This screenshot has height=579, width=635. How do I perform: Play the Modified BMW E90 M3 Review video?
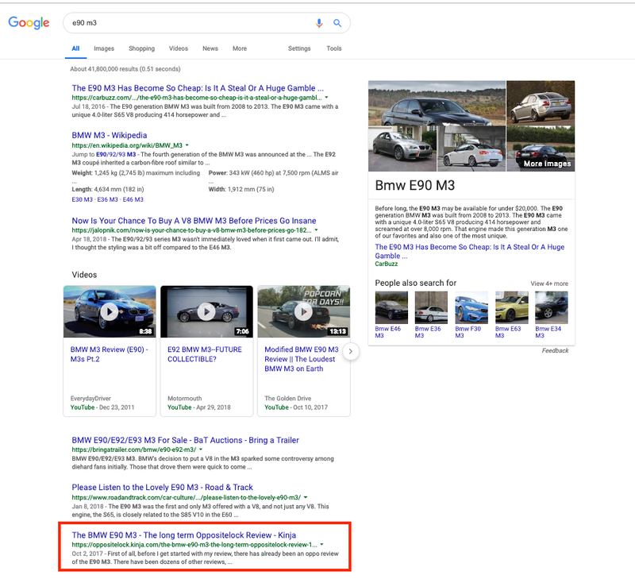(304, 311)
